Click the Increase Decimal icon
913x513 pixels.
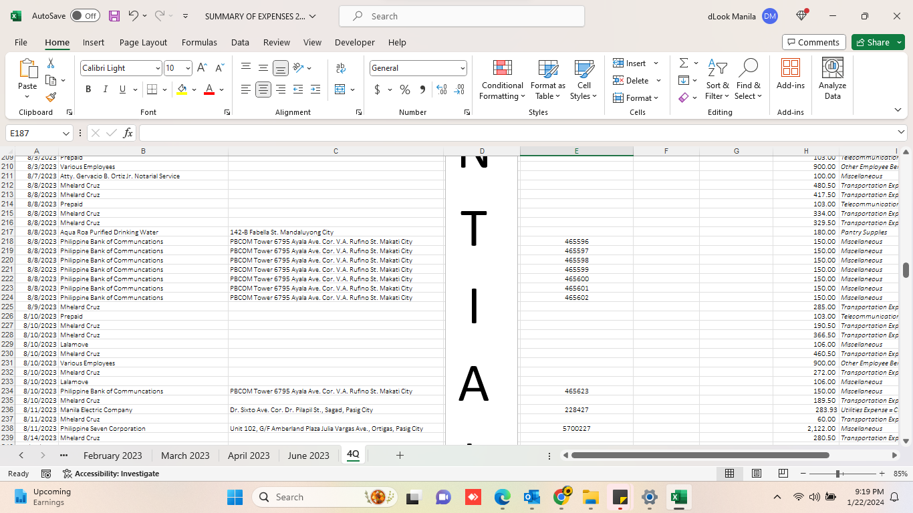[x=441, y=90]
